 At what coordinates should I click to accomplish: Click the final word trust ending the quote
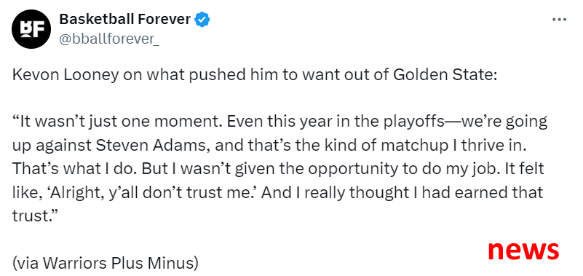click(x=33, y=216)
